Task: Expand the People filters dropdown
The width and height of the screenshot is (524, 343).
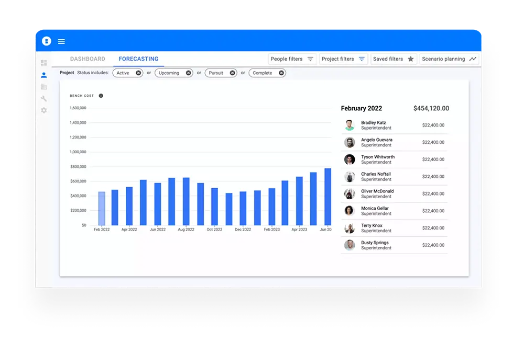Action: pyautogui.click(x=292, y=59)
